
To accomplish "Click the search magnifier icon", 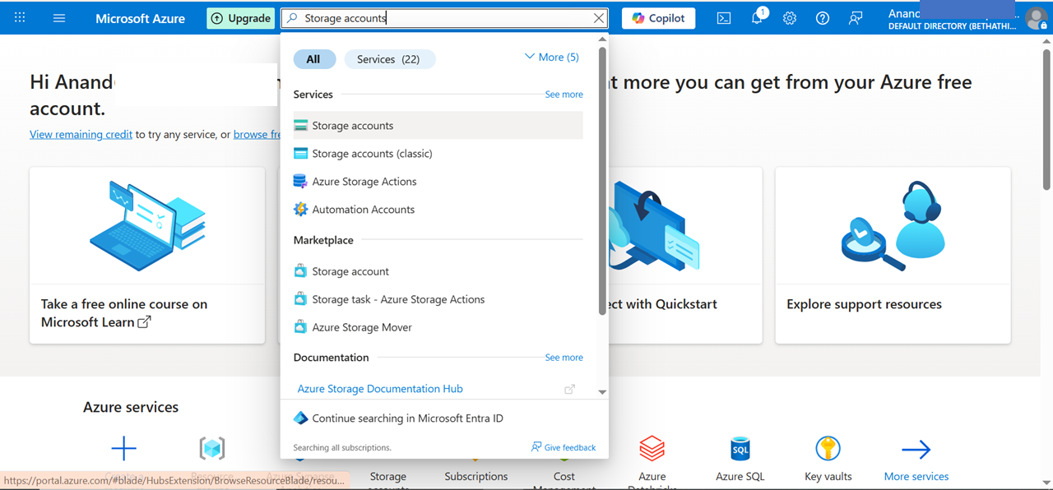I will pyautogui.click(x=291, y=18).
